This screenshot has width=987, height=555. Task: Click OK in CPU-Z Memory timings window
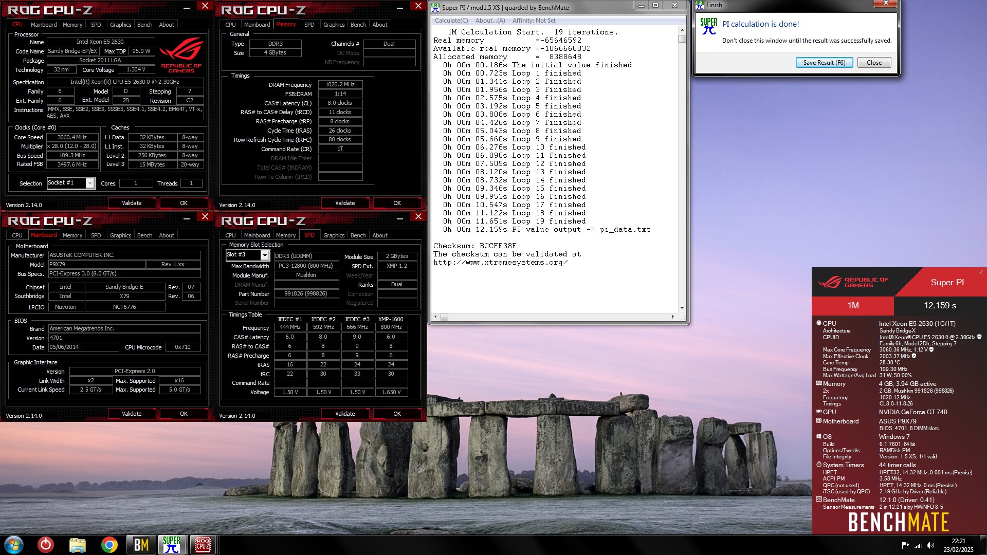397,203
